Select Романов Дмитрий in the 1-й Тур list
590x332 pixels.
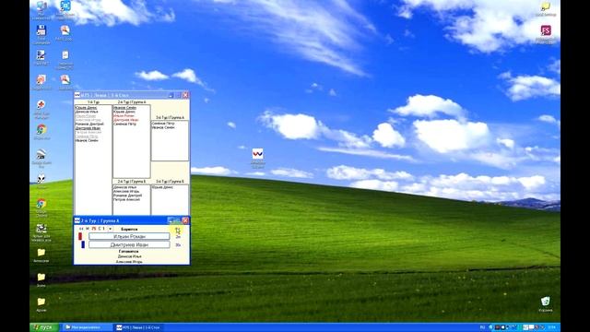coord(89,124)
